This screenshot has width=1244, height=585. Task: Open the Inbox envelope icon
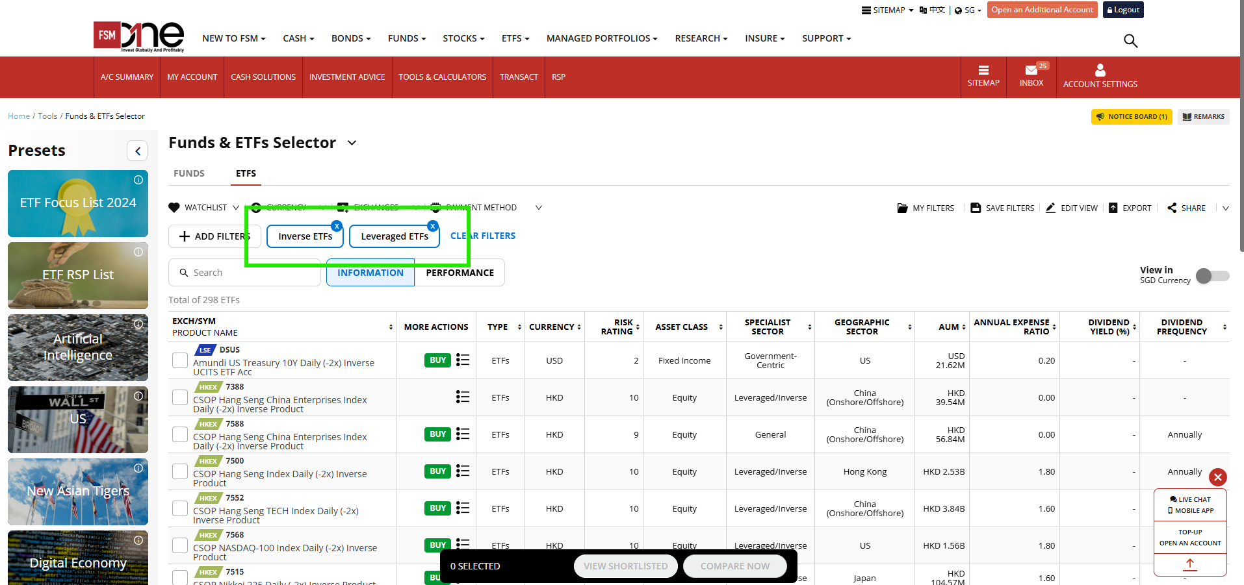[x=1031, y=70]
